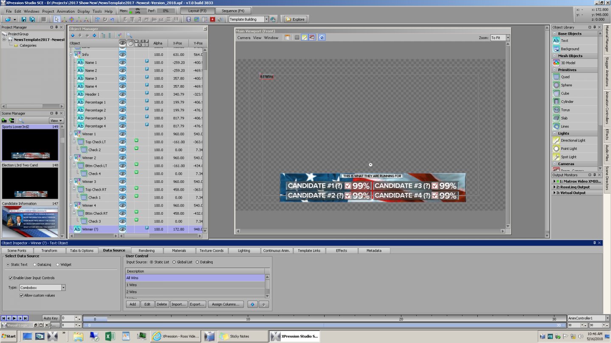Open the Animation menu
This screenshot has width=611, height=343.
point(65,11)
